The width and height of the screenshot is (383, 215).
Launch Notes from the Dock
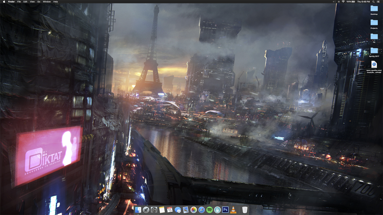coord(162,210)
